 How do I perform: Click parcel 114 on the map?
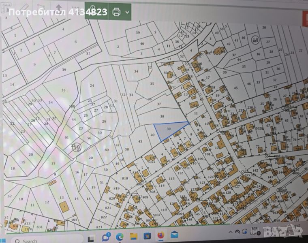[161, 185]
